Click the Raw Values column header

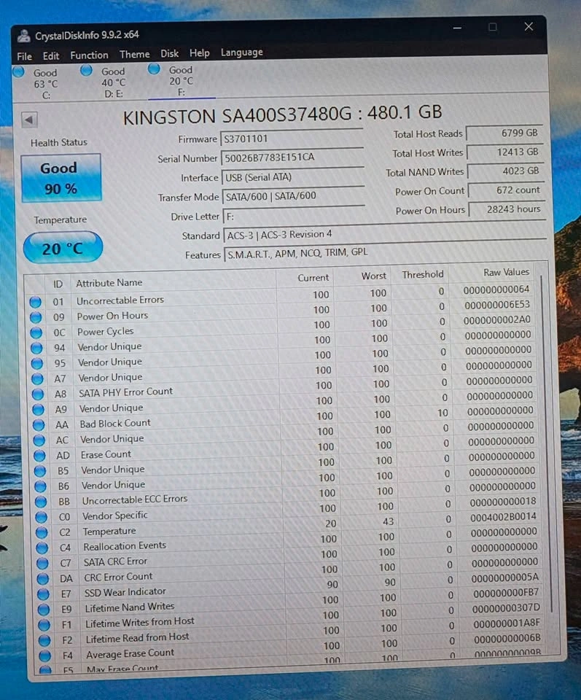[506, 272]
